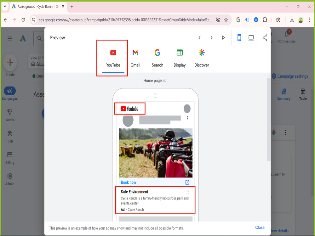
Task: Go back in browser history
Action: point(6,20)
